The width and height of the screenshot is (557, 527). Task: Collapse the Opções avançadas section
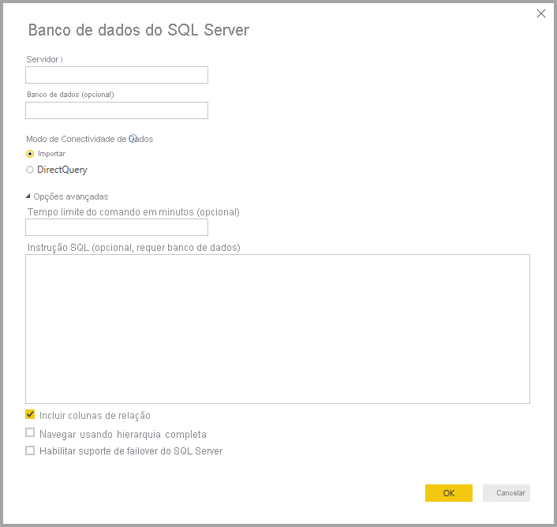(x=28, y=196)
